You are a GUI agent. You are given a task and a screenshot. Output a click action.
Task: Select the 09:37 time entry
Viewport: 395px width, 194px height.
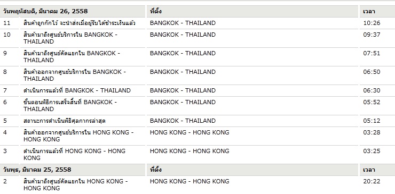[372, 35]
